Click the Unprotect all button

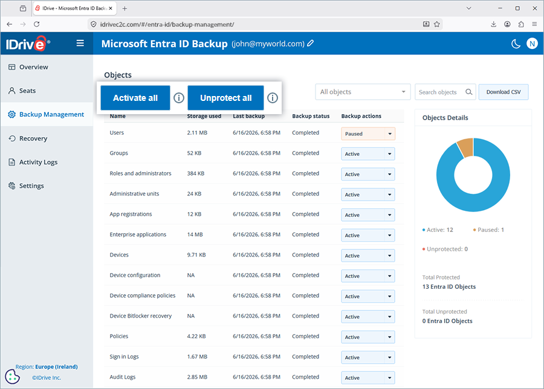(x=226, y=98)
